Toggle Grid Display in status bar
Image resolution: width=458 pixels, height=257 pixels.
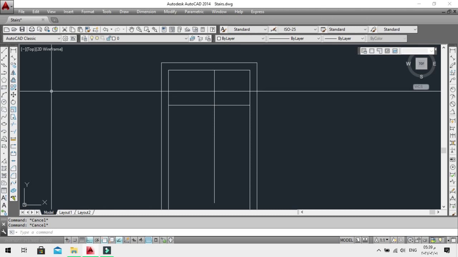coord(82,240)
